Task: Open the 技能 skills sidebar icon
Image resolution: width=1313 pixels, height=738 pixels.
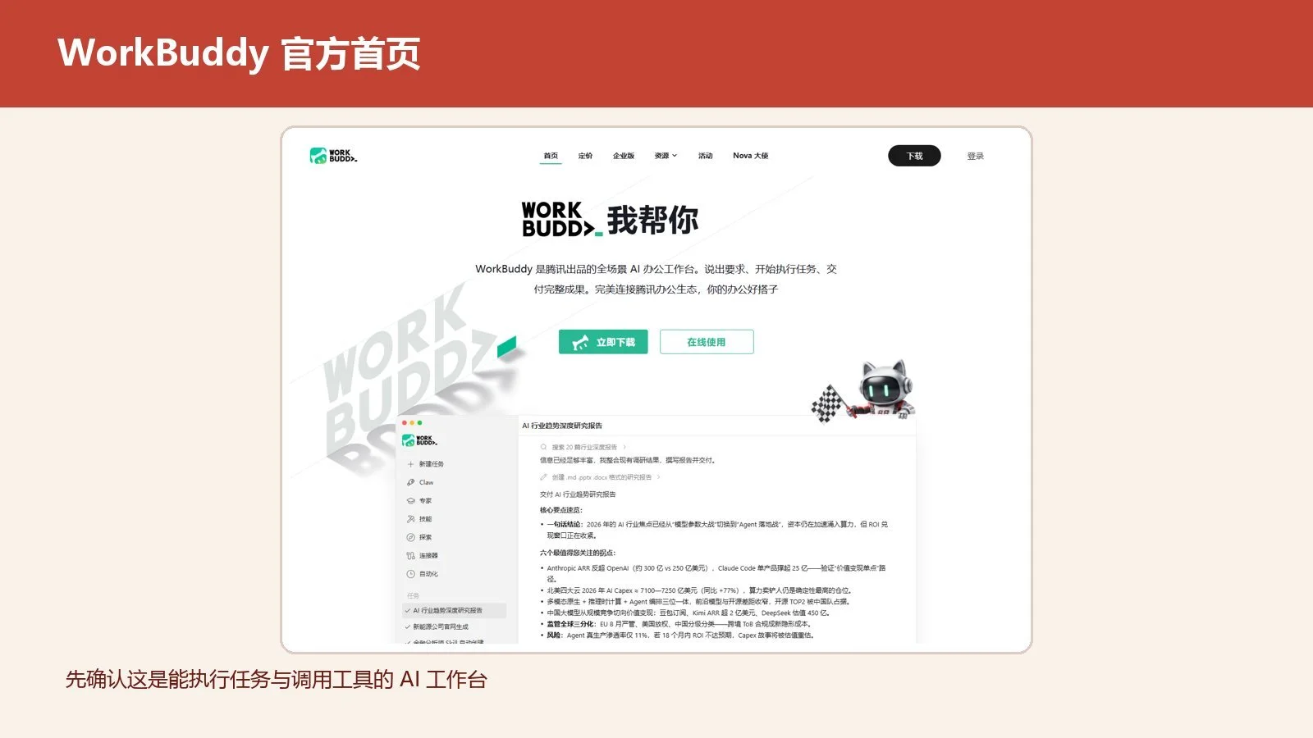Action: (410, 519)
